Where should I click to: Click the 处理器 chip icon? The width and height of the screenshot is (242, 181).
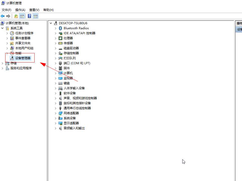60,38
